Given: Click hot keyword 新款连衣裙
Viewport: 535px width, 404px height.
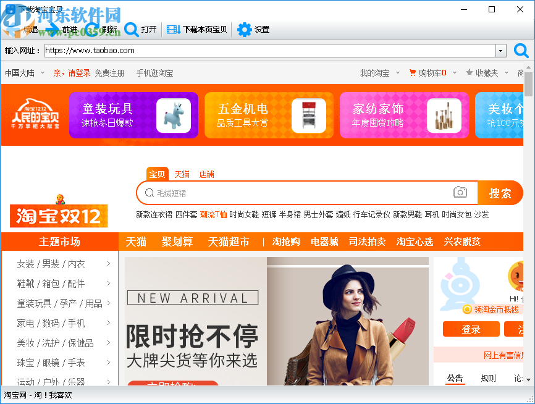Looking at the screenshot, I should pos(154,214).
